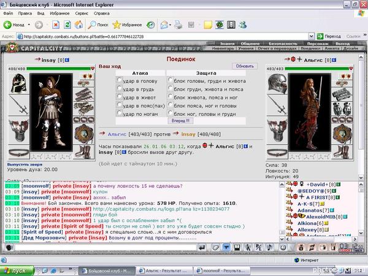
Task: Open the Сервис menu
Action: [82, 13]
